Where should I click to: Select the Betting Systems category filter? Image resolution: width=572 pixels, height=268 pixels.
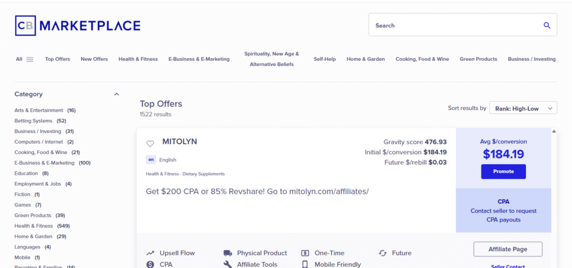[x=34, y=121]
